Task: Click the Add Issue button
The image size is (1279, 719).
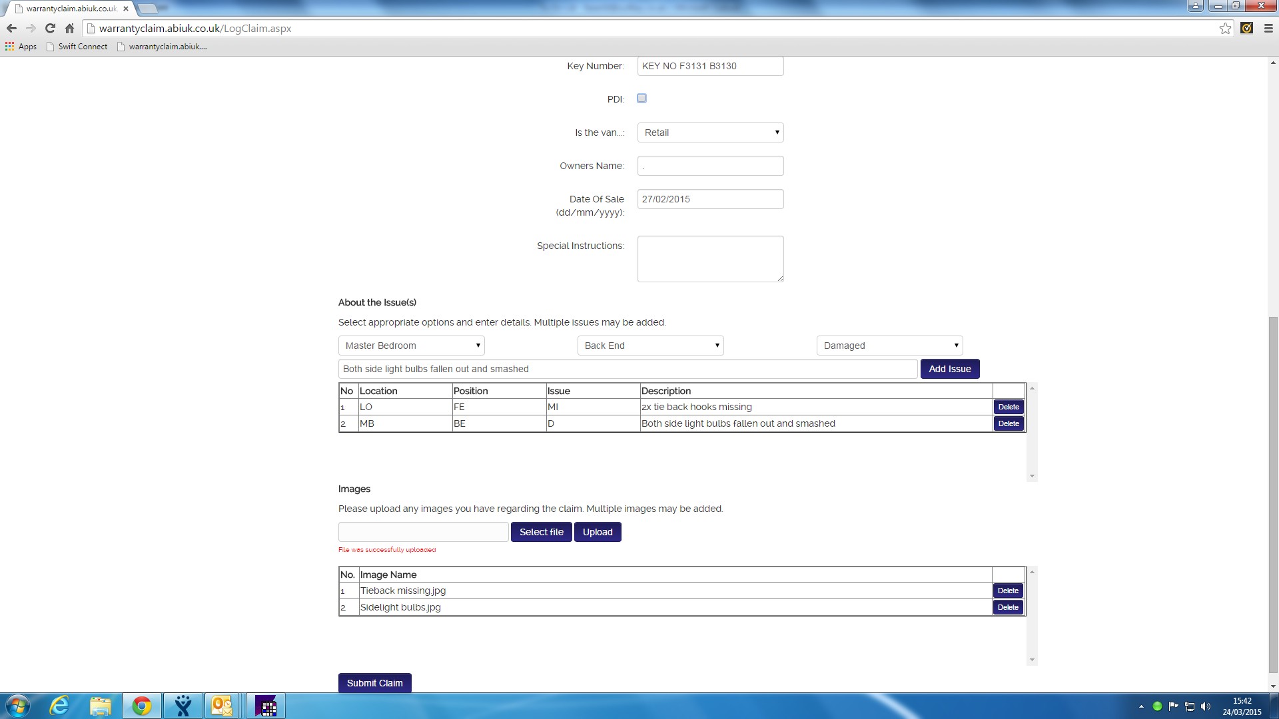Action: [949, 369]
